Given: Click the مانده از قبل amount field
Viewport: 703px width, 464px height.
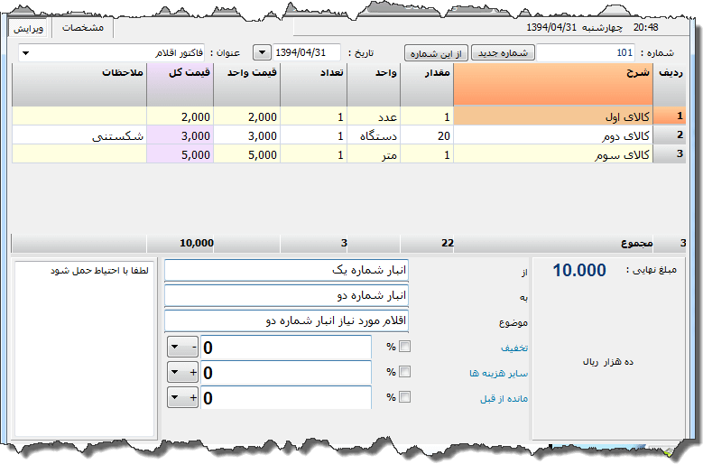Looking at the screenshot, I should pyautogui.click(x=286, y=398).
